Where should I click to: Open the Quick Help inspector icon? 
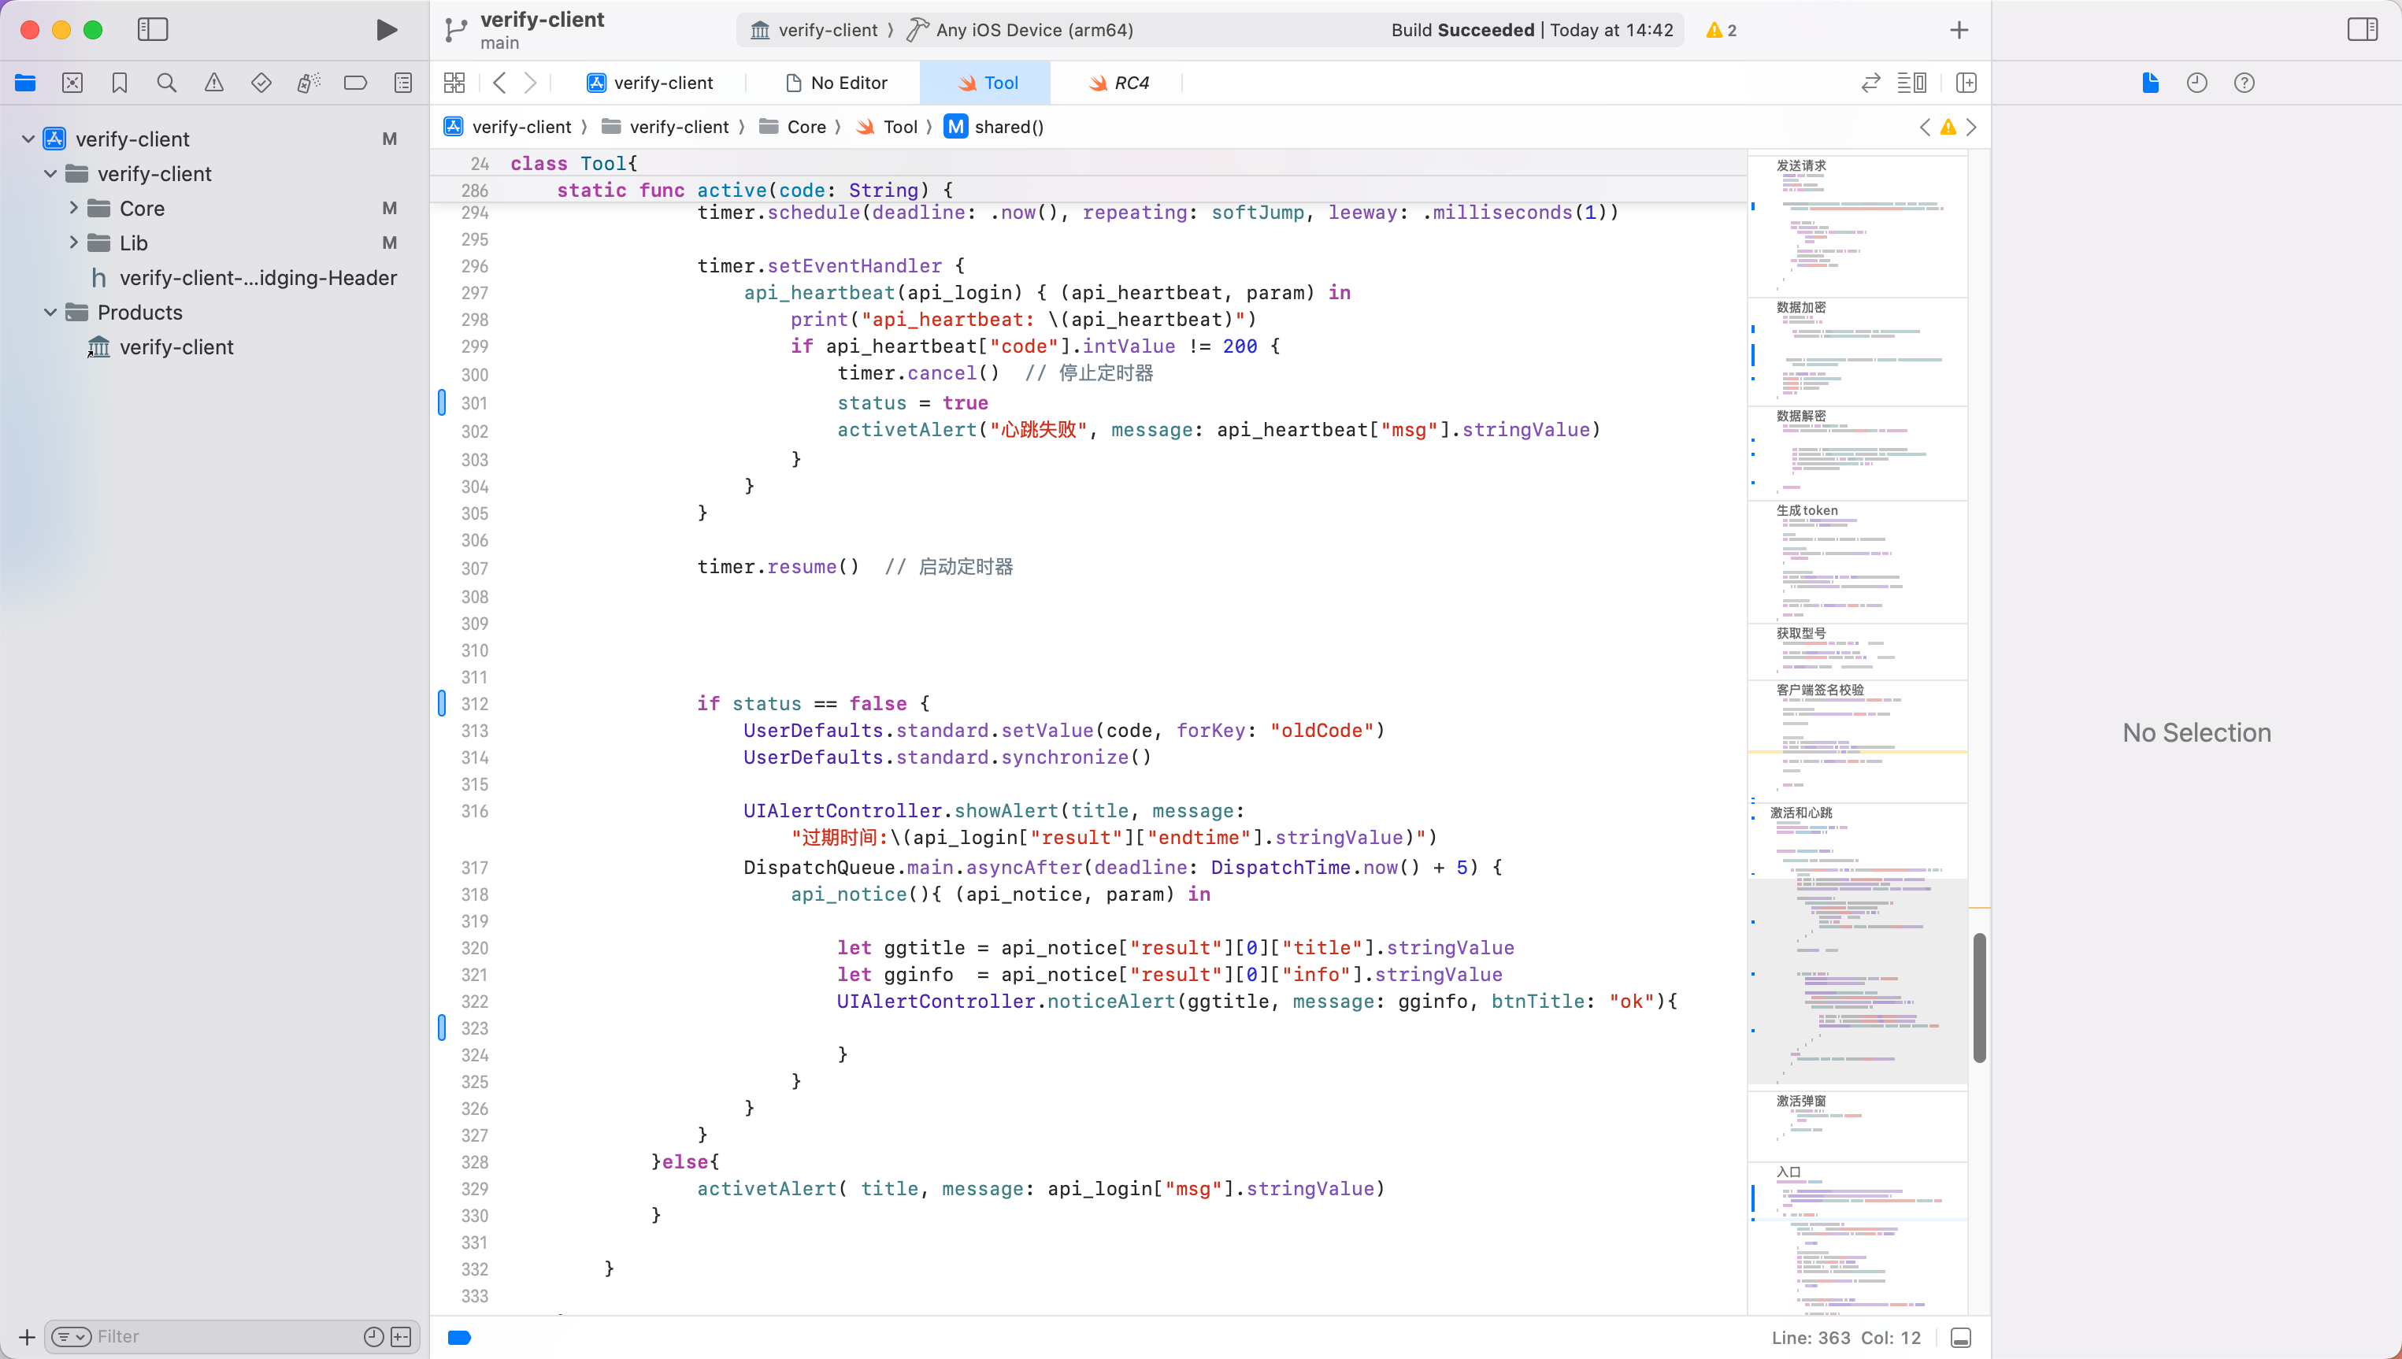coord(2243,83)
